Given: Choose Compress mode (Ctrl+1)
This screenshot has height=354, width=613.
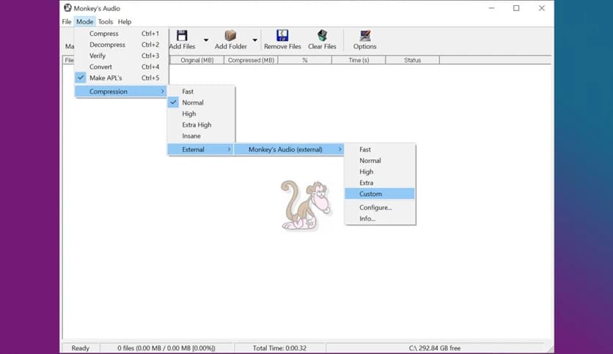Looking at the screenshot, I should pyautogui.click(x=121, y=34).
